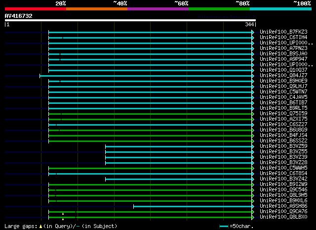The width and height of the screenshot is (316, 230).
Task: Select hit UniRef100_C6TIH4
Action: click(x=283, y=38)
